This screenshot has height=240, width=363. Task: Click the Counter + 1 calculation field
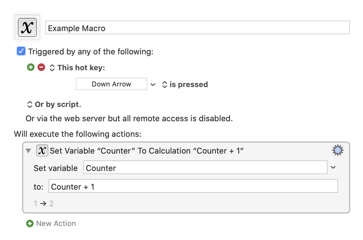[193, 186]
